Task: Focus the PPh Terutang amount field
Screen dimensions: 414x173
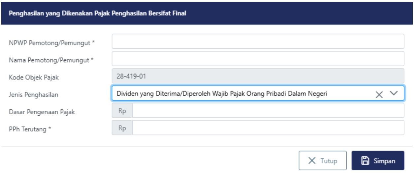Action: [268, 128]
